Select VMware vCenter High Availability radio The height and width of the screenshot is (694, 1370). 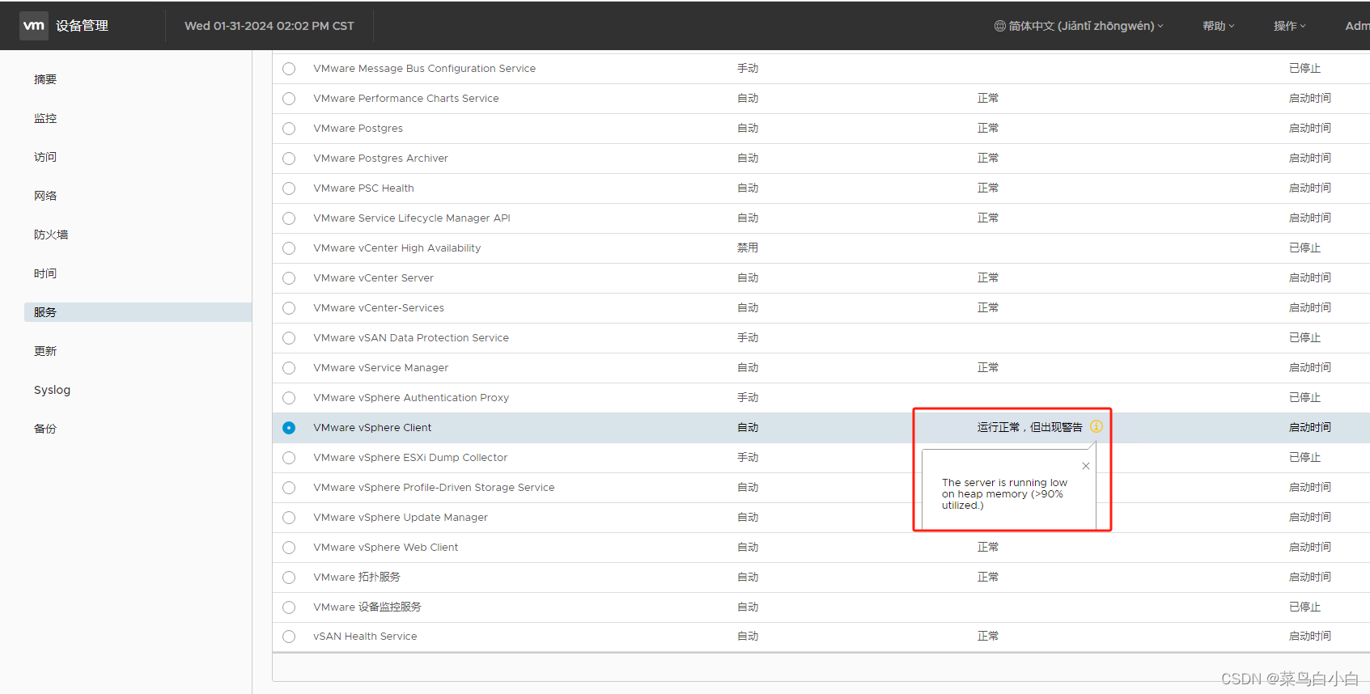pos(289,248)
